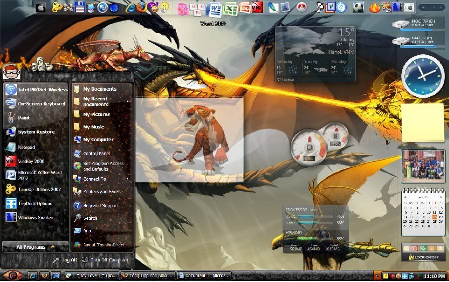Click Firefox icon in quick launch bar
Viewport: 449px width, 282px height.
[x=44, y=275]
